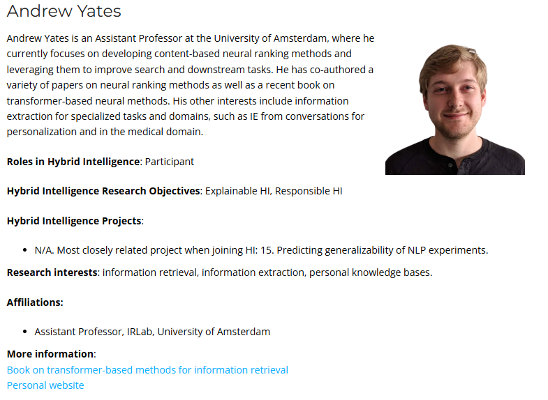
Task: Click the Roles in Hybrid Intelligence label
Action: 73,162
